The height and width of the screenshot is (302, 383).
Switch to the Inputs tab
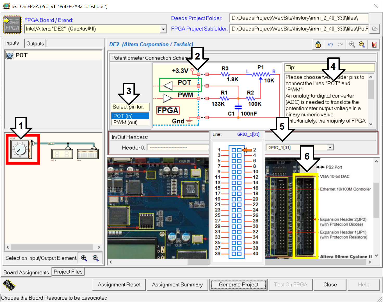point(12,43)
